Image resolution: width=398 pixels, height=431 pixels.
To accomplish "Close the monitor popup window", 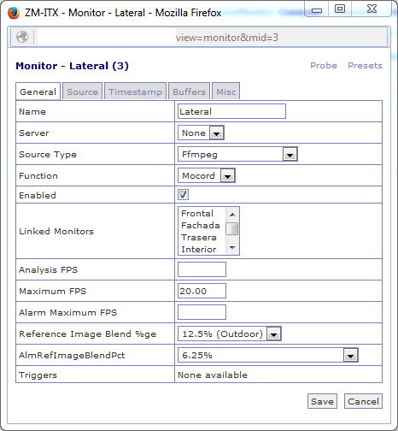I will tap(372, 9).
